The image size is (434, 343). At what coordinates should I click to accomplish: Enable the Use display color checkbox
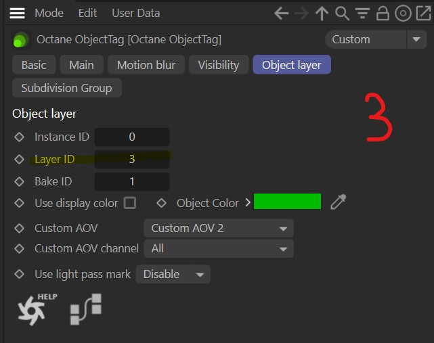130,203
